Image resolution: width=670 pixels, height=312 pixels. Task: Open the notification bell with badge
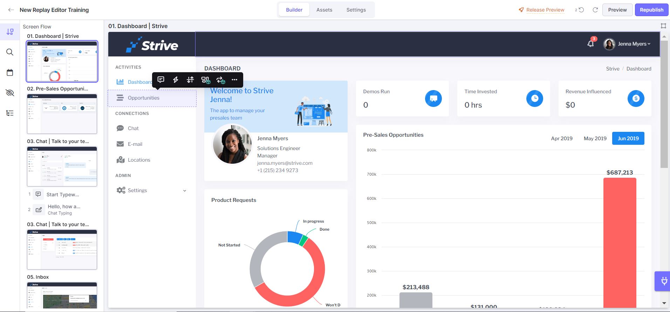click(x=591, y=43)
